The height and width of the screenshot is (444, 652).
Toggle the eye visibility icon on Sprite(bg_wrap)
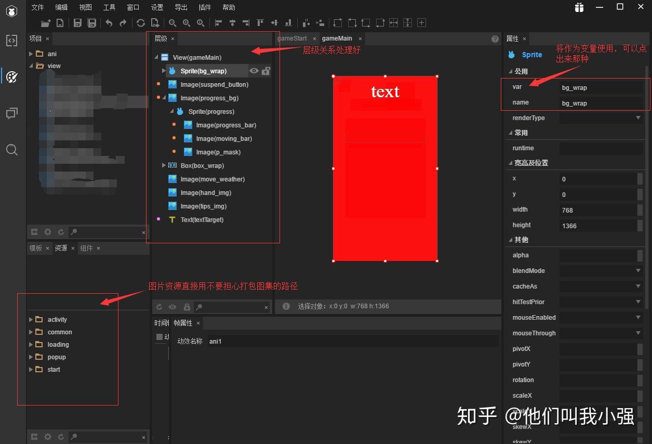click(254, 71)
